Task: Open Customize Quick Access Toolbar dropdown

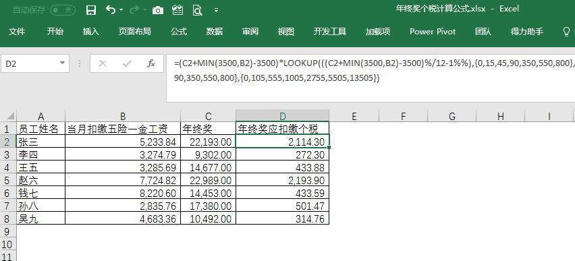Action: 217,10
